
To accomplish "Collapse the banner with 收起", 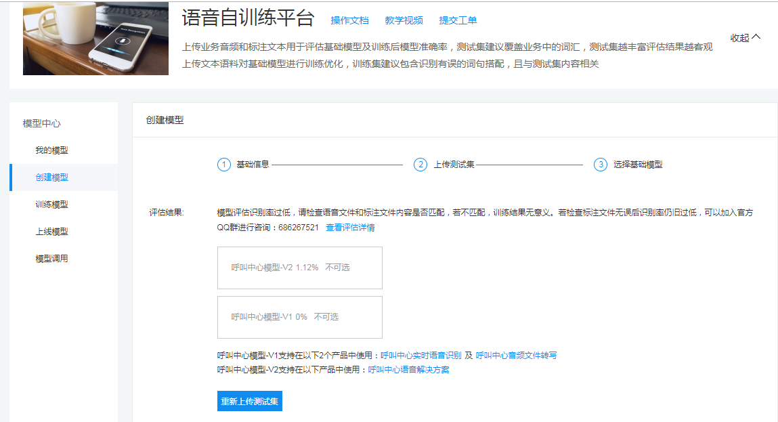I will (x=745, y=38).
